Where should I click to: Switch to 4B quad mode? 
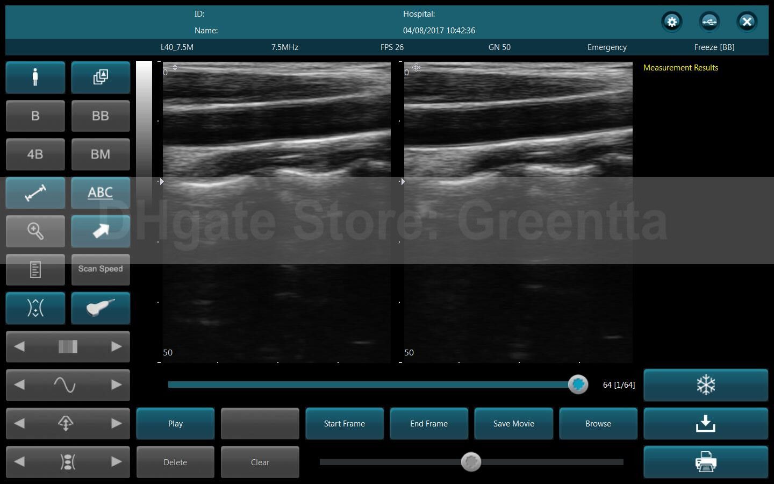point(35,154)
